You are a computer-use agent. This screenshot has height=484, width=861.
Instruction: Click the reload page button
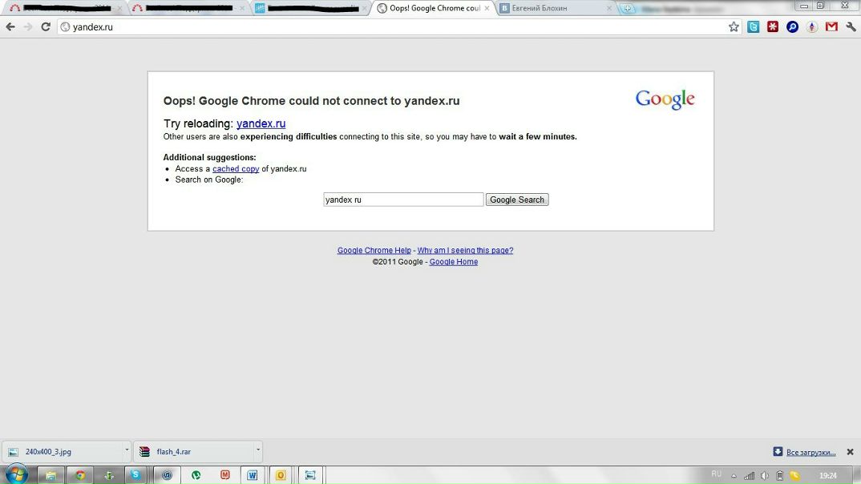pos(46,26)
